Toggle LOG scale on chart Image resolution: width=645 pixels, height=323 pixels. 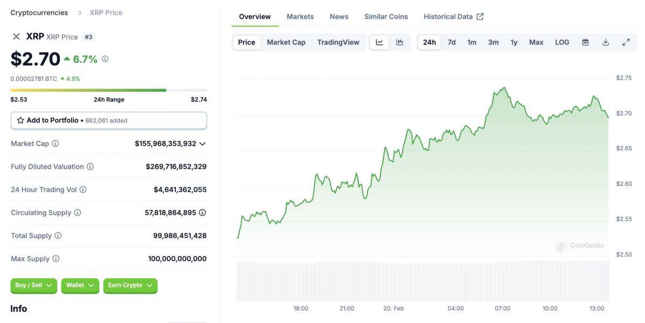pyautogui.click(x=562, y=42)
